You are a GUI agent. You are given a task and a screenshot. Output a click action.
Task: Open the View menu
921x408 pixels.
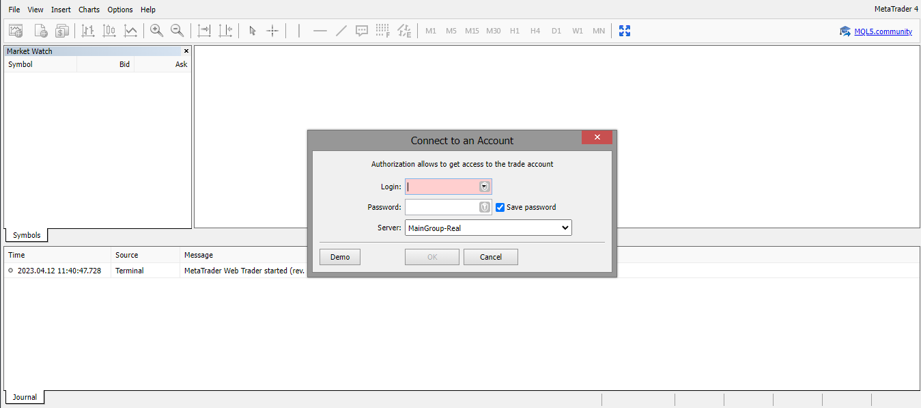click(36, 10)
